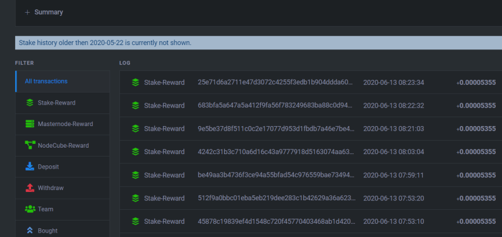This screenshot has width=502, height=237.
Task: Click the stake history notice banner
Action: coord(259,43)
